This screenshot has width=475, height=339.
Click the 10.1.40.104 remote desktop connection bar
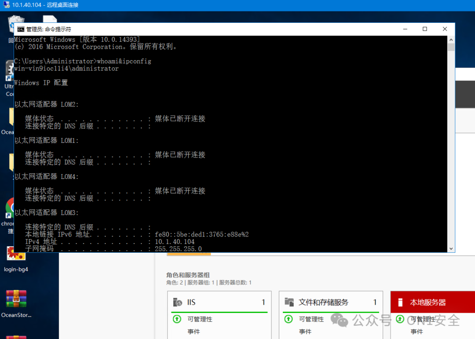(44, 5)
